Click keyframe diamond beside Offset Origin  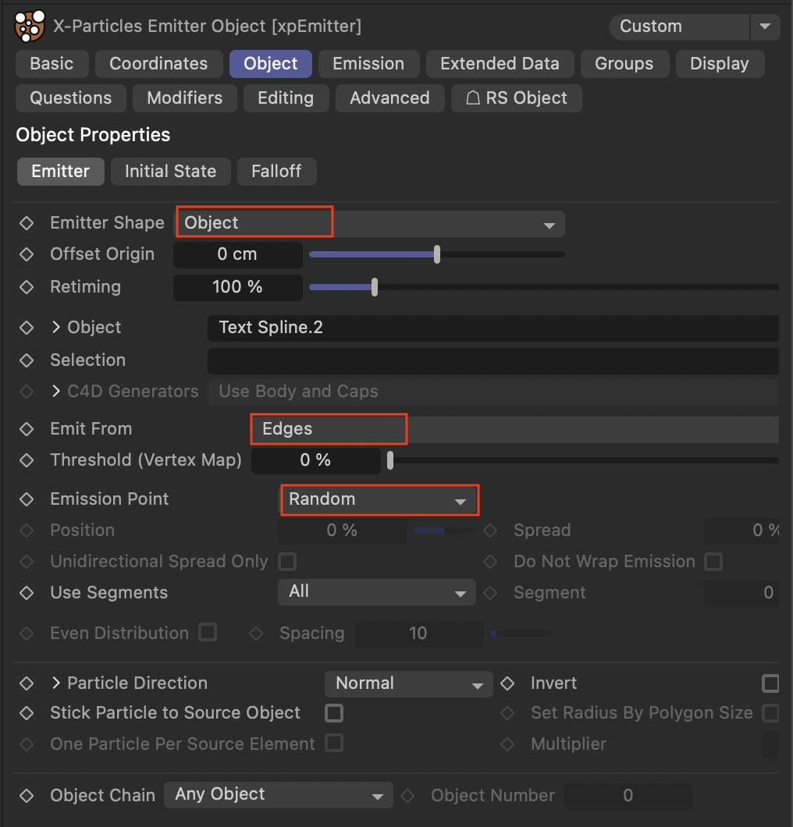tap(27, 255)
